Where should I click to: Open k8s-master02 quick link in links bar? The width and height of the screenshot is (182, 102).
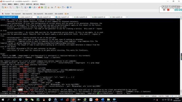pyautogui.click(x=27, y=14)
